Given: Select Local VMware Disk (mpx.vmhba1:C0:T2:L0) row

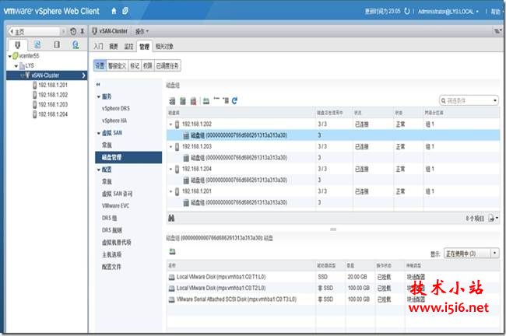Looking at the screenshot, I should (333, 289).
